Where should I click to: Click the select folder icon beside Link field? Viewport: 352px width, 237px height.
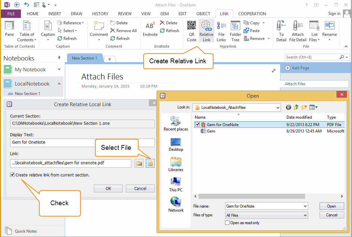click(x=139, y=164)
